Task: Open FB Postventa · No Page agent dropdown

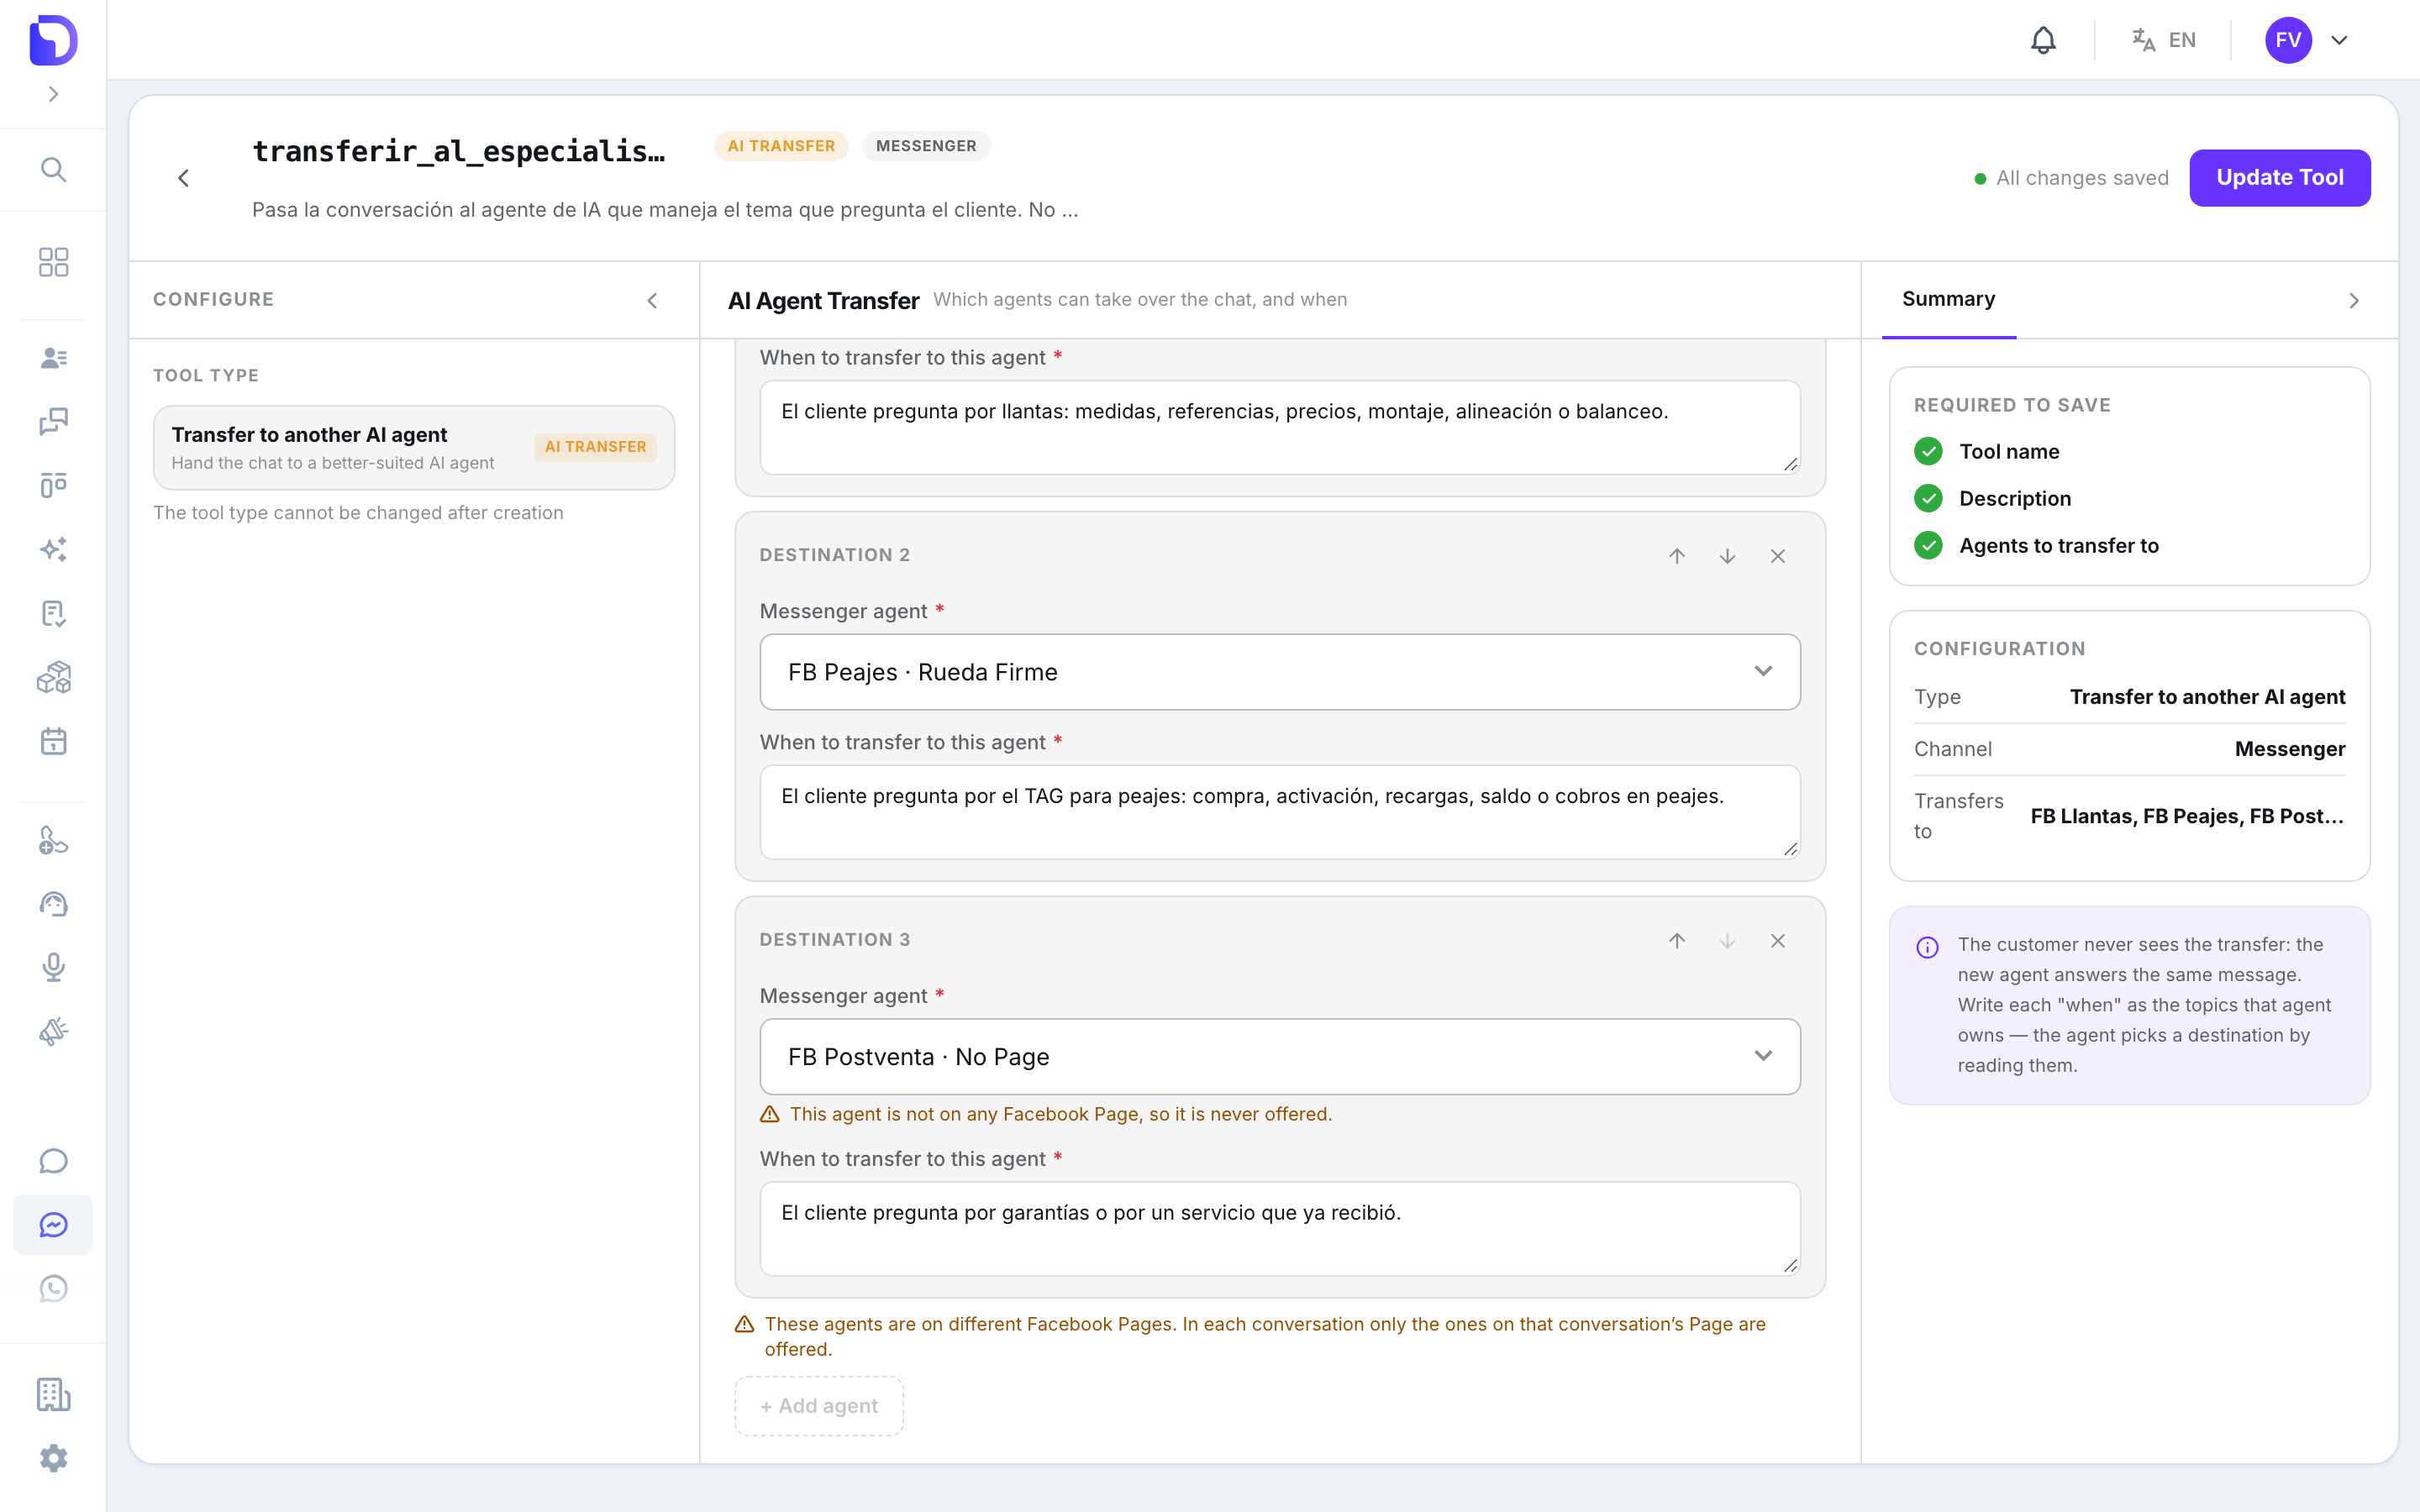Action: (1280, 1057)
